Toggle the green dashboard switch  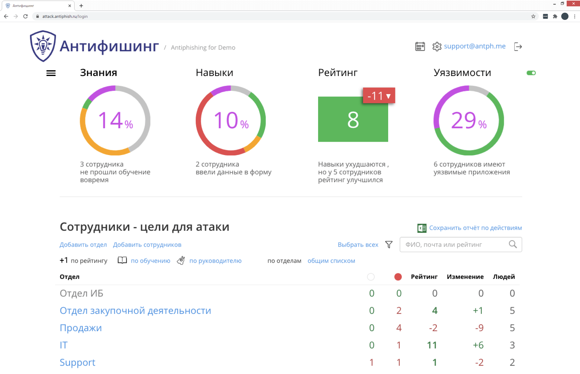click(x=531, y=73)
